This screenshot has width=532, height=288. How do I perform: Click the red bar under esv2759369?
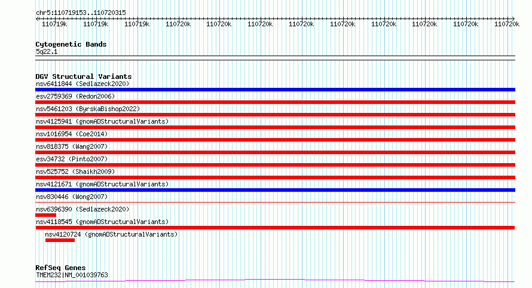[275, 102]
